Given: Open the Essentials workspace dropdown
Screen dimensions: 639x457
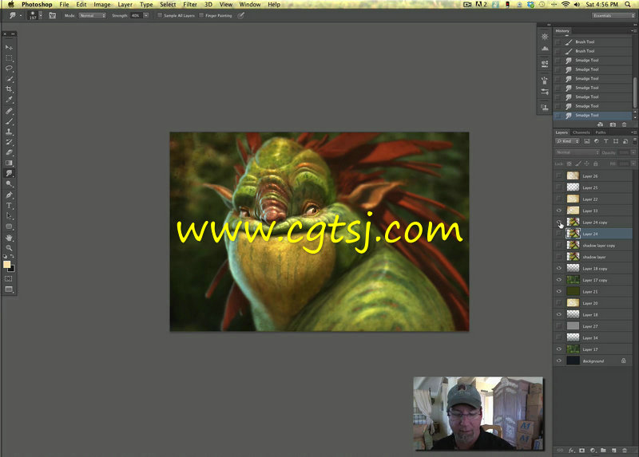Looking at the screenshot, I should coord(613,15).
